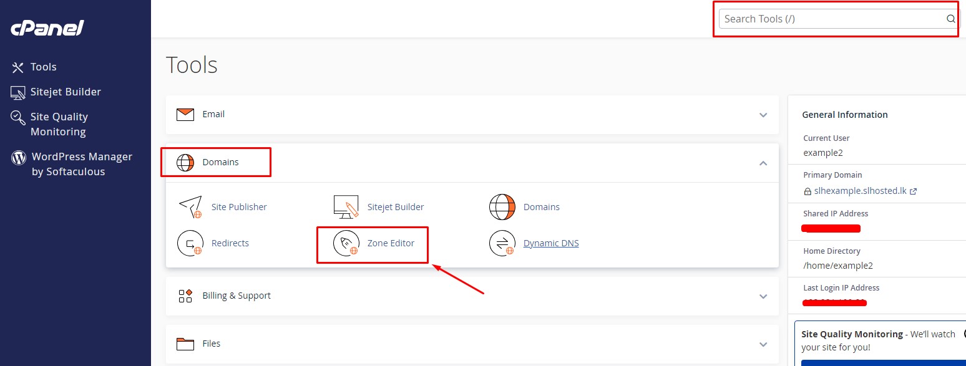The image size is (966, 366).
Task: Click the Files folder icon
Action: tap(185, 344)
